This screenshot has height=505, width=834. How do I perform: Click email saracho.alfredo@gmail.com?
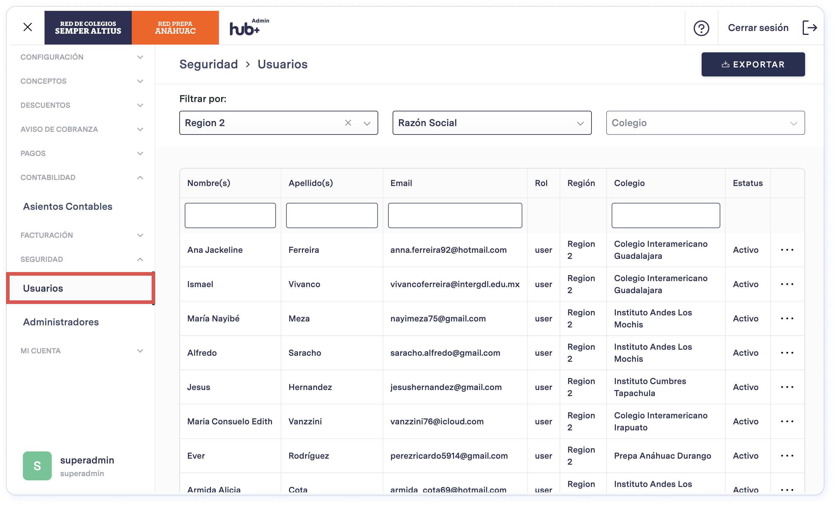(445, 353)
